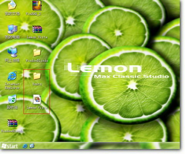Select the Lemon Vista RAR archive icon
Viewport: 185px width, 154px height.
[x=37, y=29]
